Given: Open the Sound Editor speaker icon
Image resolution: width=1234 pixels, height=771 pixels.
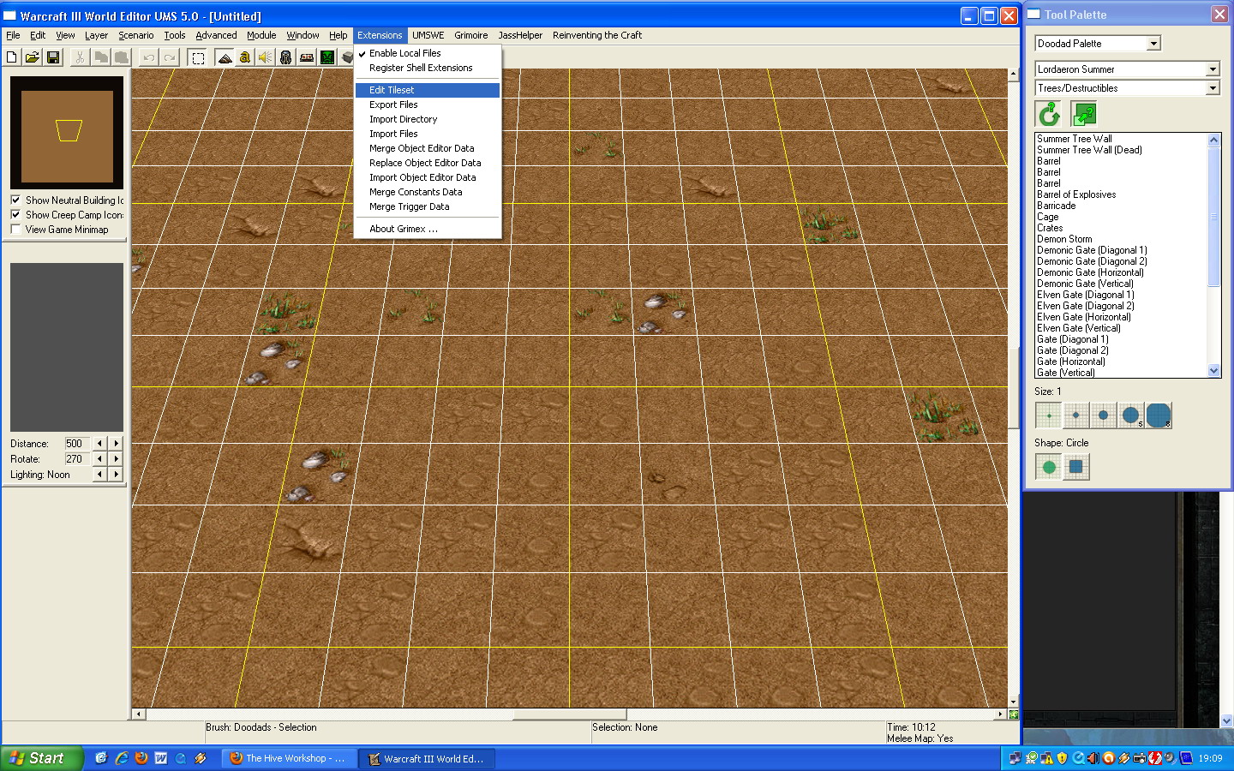Looking at the screenshot, I should [x=266, y=57].
